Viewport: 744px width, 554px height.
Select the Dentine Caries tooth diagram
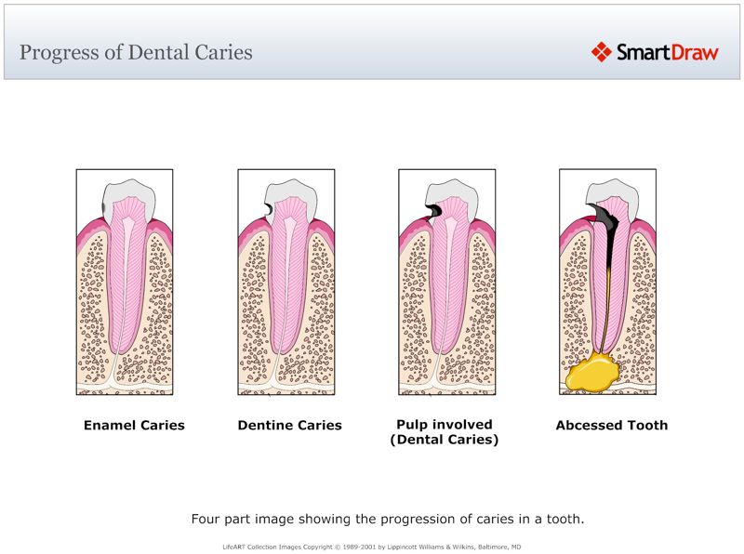pyautogui.click(x=285, y=284)
